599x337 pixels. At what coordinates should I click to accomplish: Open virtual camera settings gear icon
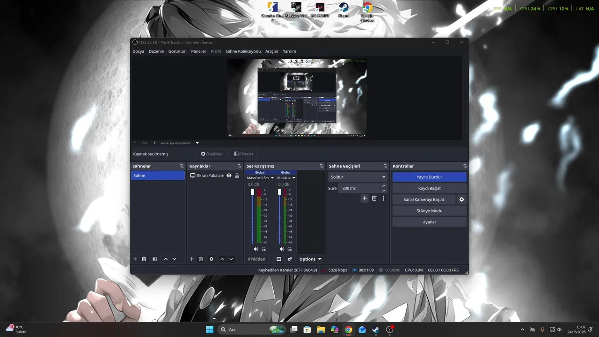coord(462,199)
